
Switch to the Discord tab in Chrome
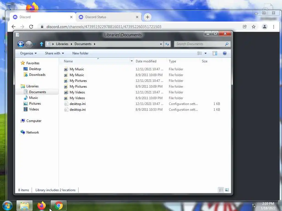[42, 17]
